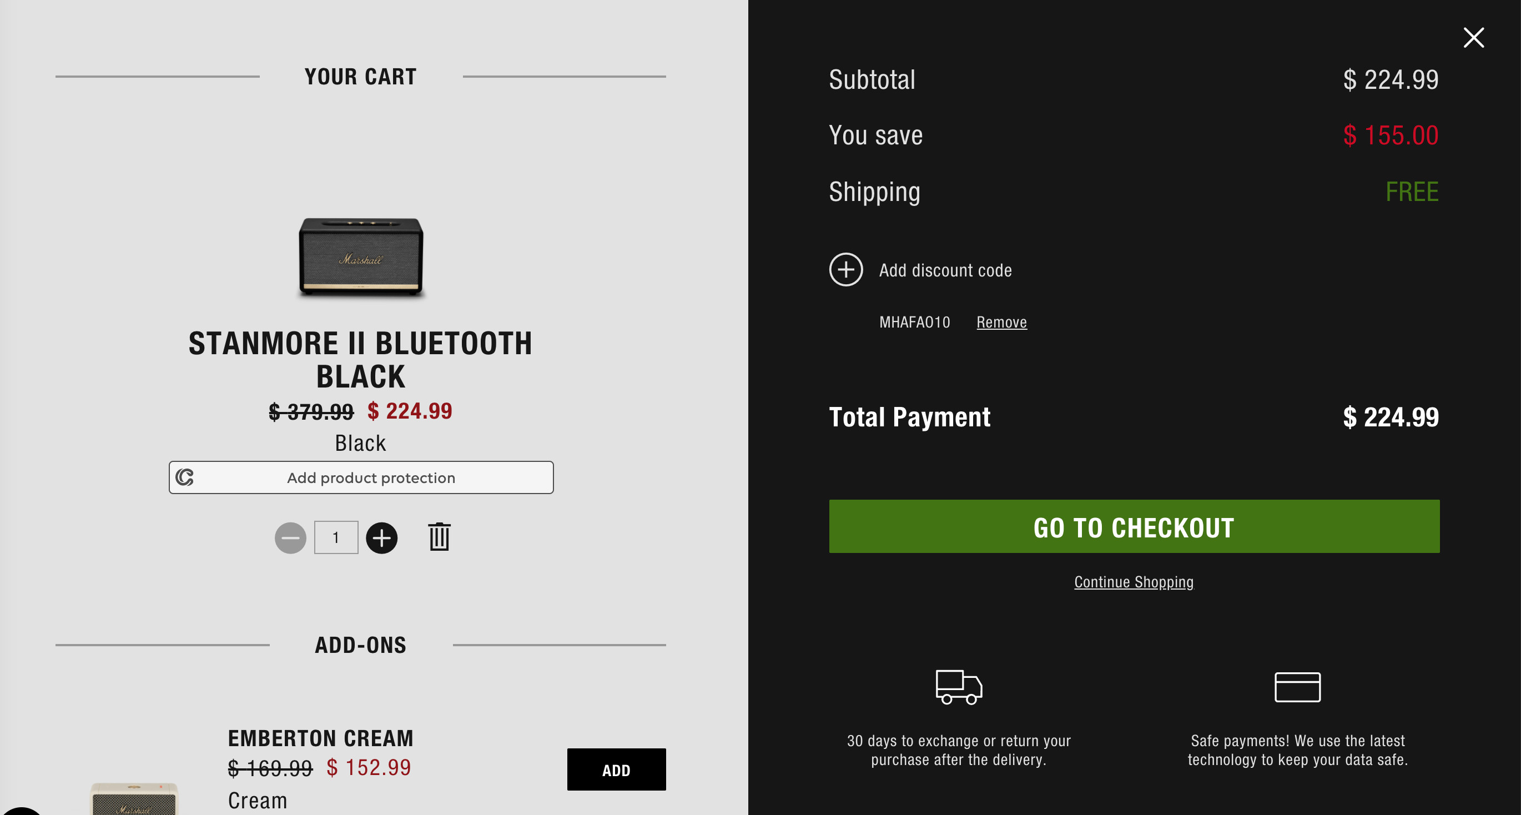Click the quantity input field
Image resolution: width=1521 pixels, height=815 pixels.
click(336, 537)
